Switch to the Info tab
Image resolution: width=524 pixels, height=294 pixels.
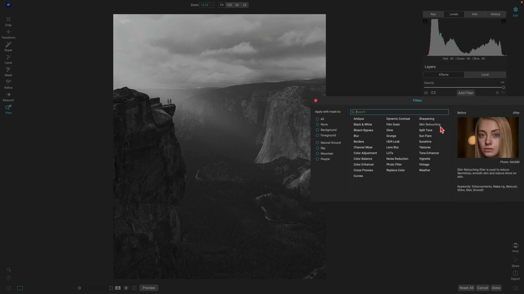tap(474, 14)
